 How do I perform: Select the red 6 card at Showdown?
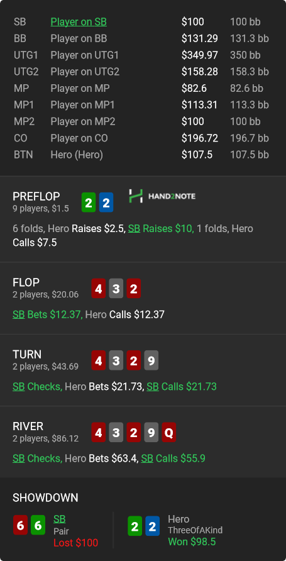tap(20, 525)
